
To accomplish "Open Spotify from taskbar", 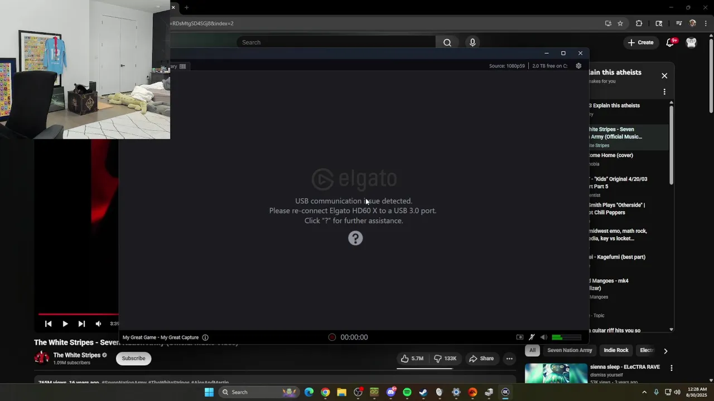I will click(x=407, y=392).
